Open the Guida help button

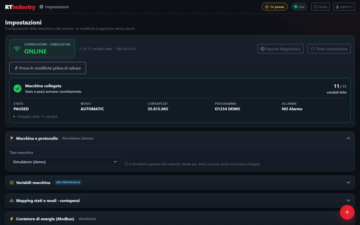click(x=320, y=7)
